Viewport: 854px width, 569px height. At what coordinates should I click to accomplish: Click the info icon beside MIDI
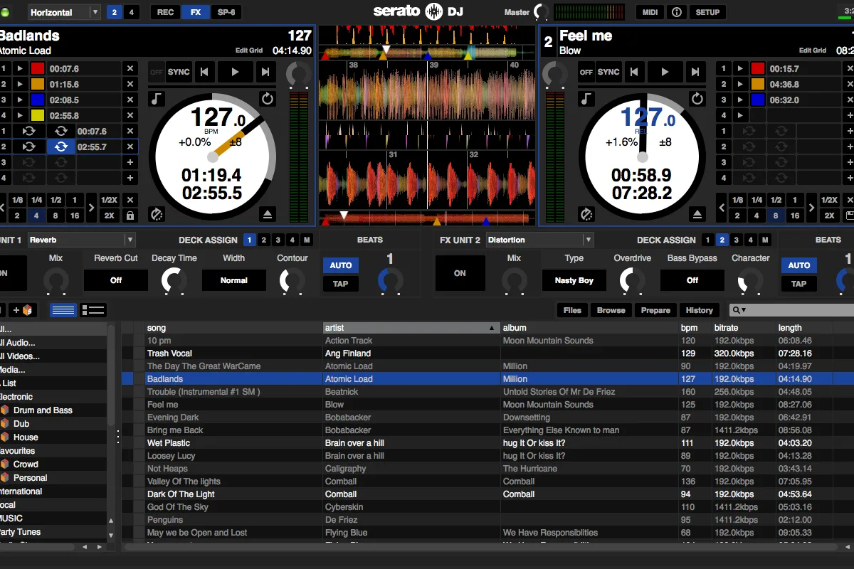click(x=676, y=12)
